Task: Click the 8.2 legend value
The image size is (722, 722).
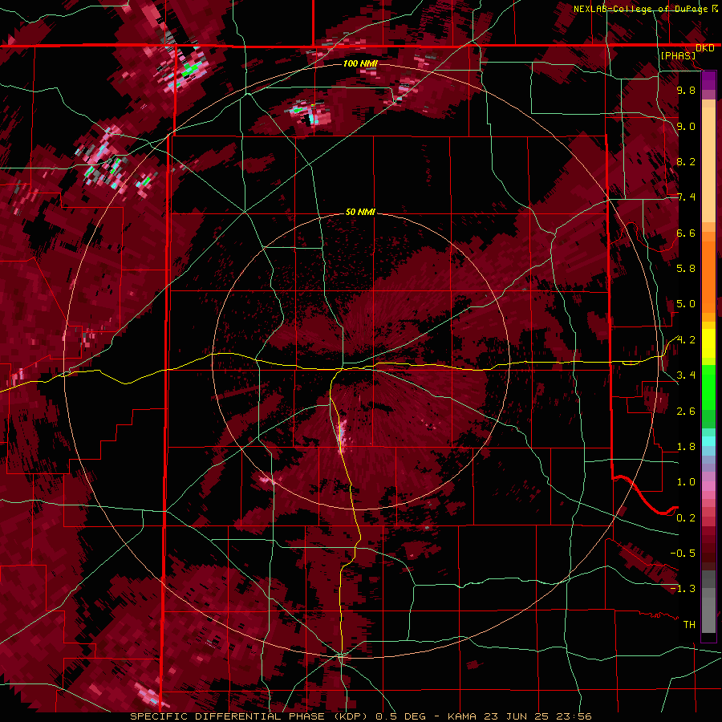Action: pyautogui.click(x=686, y=161)
